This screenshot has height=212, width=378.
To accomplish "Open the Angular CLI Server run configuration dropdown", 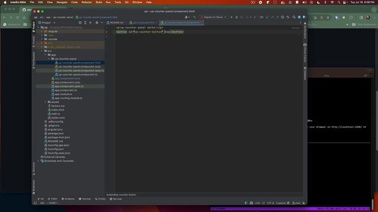I will (x=214, y=17).
